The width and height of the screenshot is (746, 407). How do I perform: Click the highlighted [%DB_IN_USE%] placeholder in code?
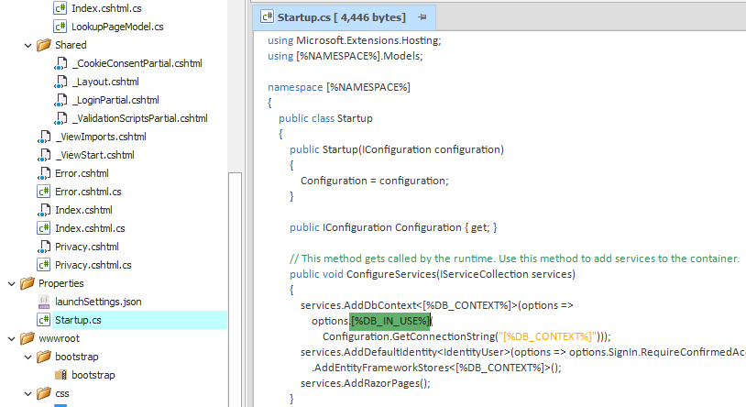(390, 320)
